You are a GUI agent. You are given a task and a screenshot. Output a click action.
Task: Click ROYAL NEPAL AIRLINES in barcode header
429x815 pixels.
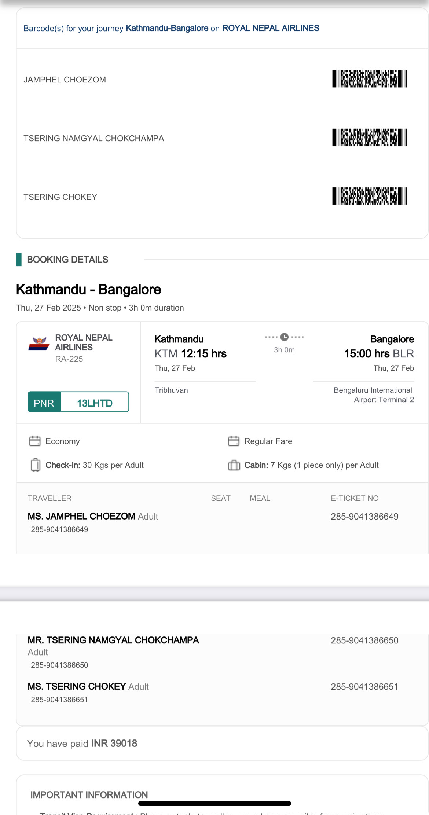pos(271,28)
